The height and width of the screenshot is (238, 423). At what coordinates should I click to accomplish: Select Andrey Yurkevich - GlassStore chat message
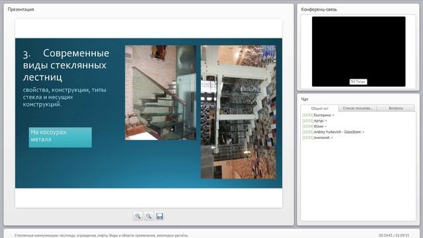pos(333,132)
